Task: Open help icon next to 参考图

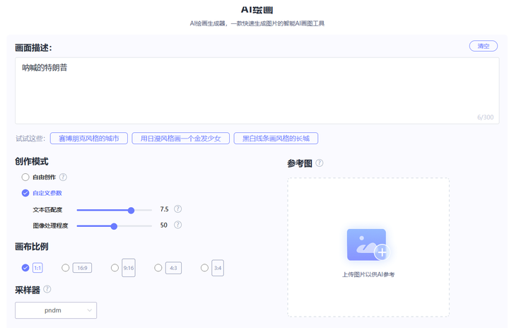Action: pos(320,163)
